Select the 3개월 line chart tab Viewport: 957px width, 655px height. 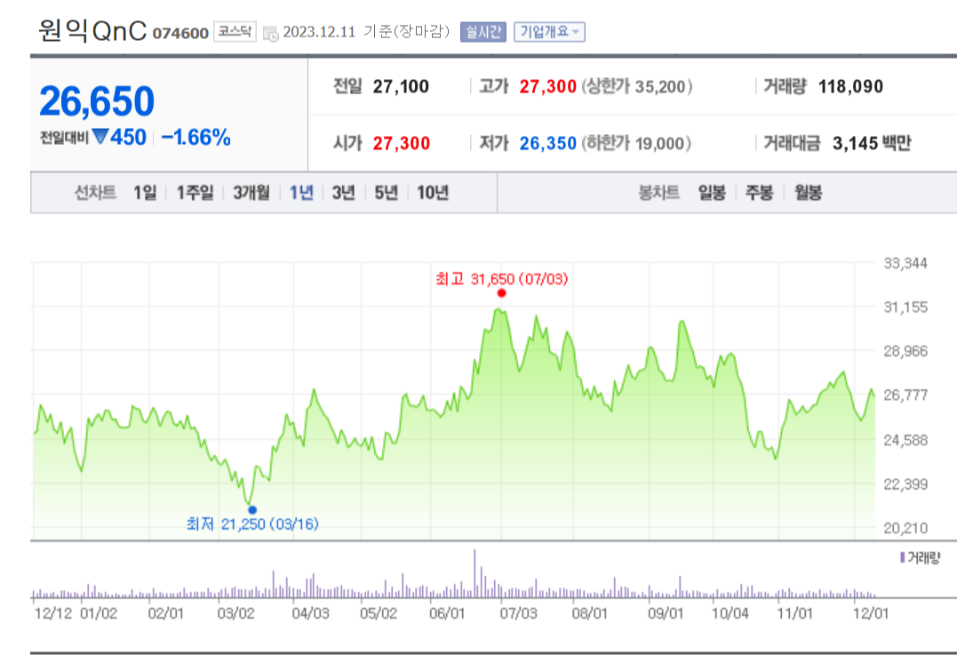(x=251, y=193)
